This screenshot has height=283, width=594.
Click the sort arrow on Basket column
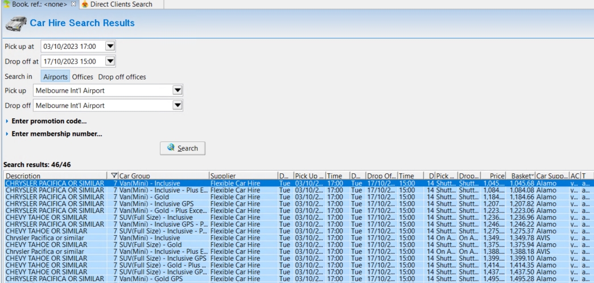533,176
